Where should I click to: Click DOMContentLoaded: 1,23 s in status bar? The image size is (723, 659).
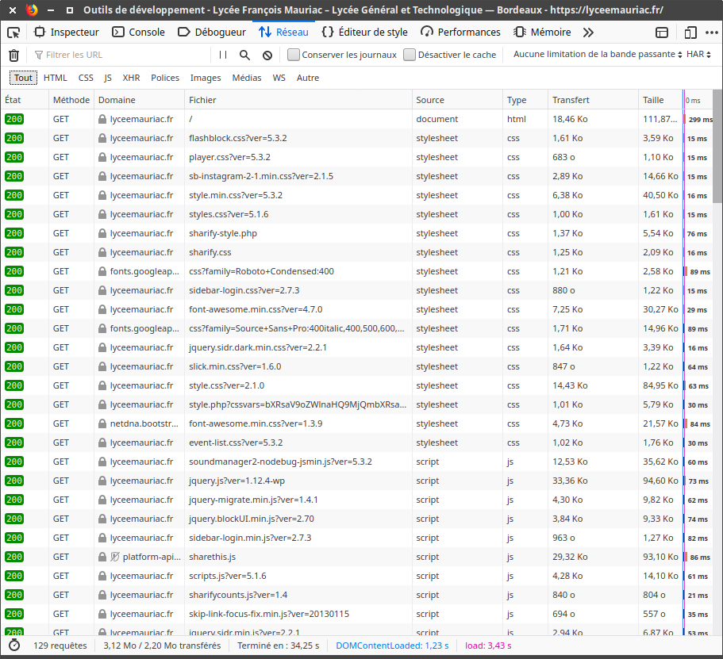click(392, 646)
